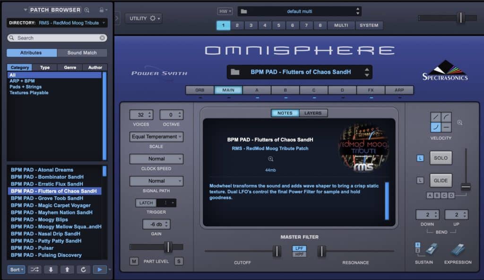484x280 pixels.
Task: Step to previous patch with up arrow
Action: tap(67, 270)
